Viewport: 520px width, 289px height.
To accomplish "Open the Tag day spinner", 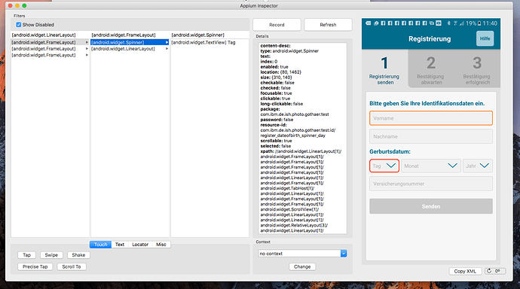I will coord(384,166).
